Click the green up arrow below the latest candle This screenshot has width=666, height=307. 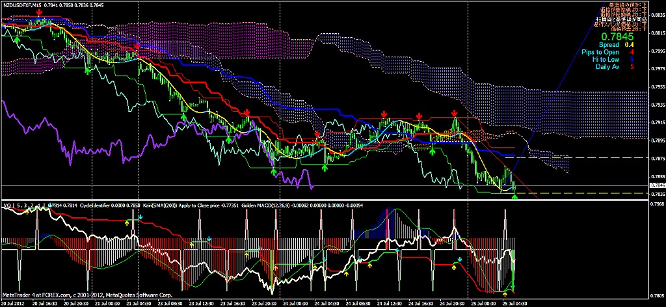pyautogui.click(x=515, y=196)
